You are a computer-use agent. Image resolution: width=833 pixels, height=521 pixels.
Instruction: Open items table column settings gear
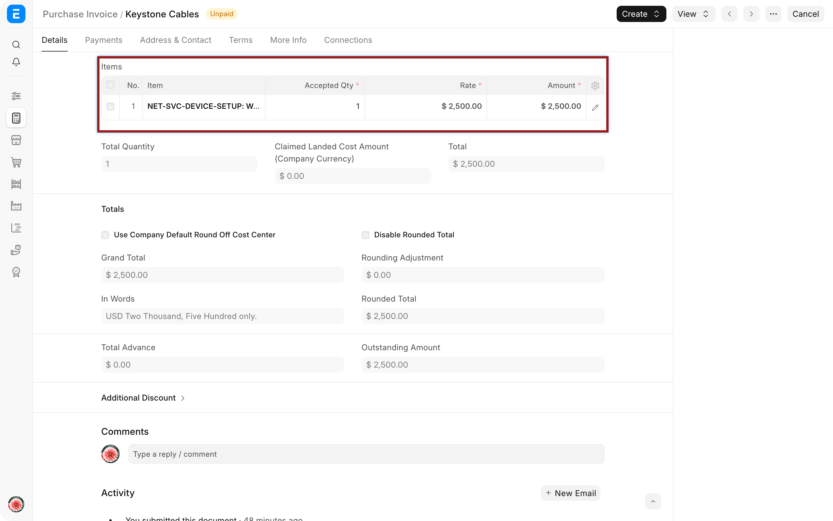tap(595, 85)
